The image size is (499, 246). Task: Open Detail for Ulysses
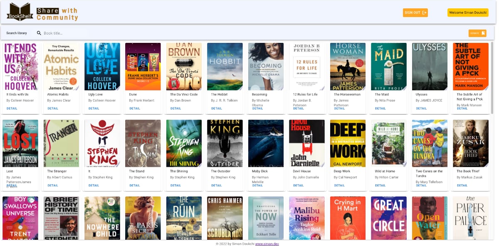(x=422, y=108)
